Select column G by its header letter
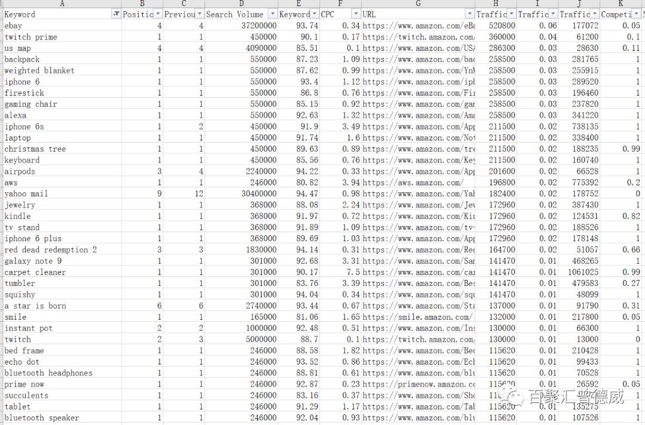Screen dimensions: 645x425 point(418,4)
